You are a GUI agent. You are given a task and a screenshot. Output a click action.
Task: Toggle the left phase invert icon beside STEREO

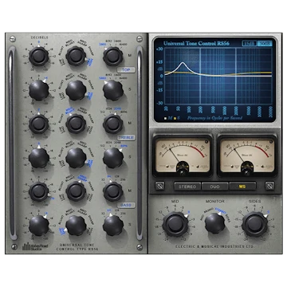(x=159, y=186)
